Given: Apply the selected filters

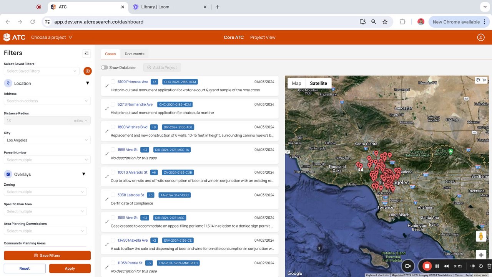Looking at the screenshot, I should coord(70,269).
